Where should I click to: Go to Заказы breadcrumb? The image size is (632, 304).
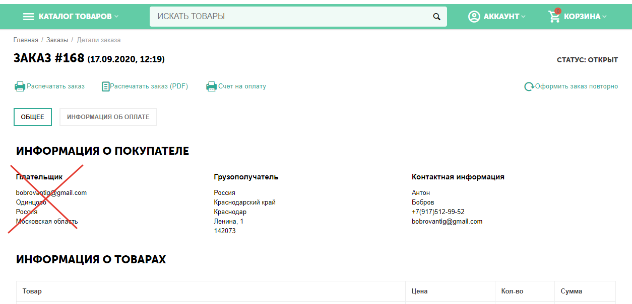click(57, 40)
